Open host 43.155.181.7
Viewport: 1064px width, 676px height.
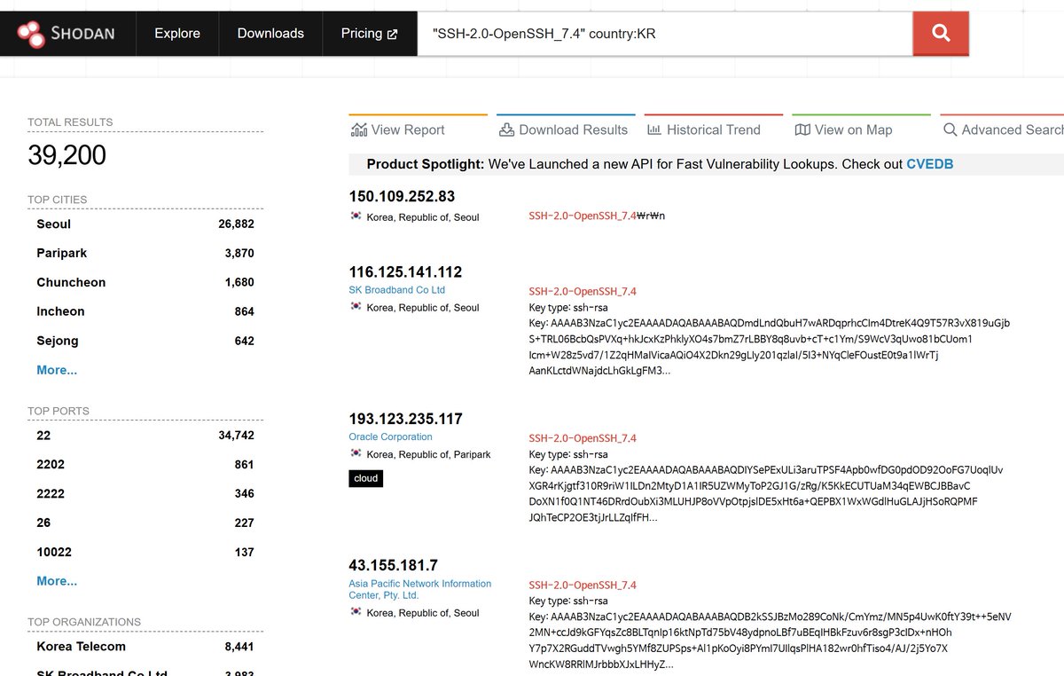(394, 565)
